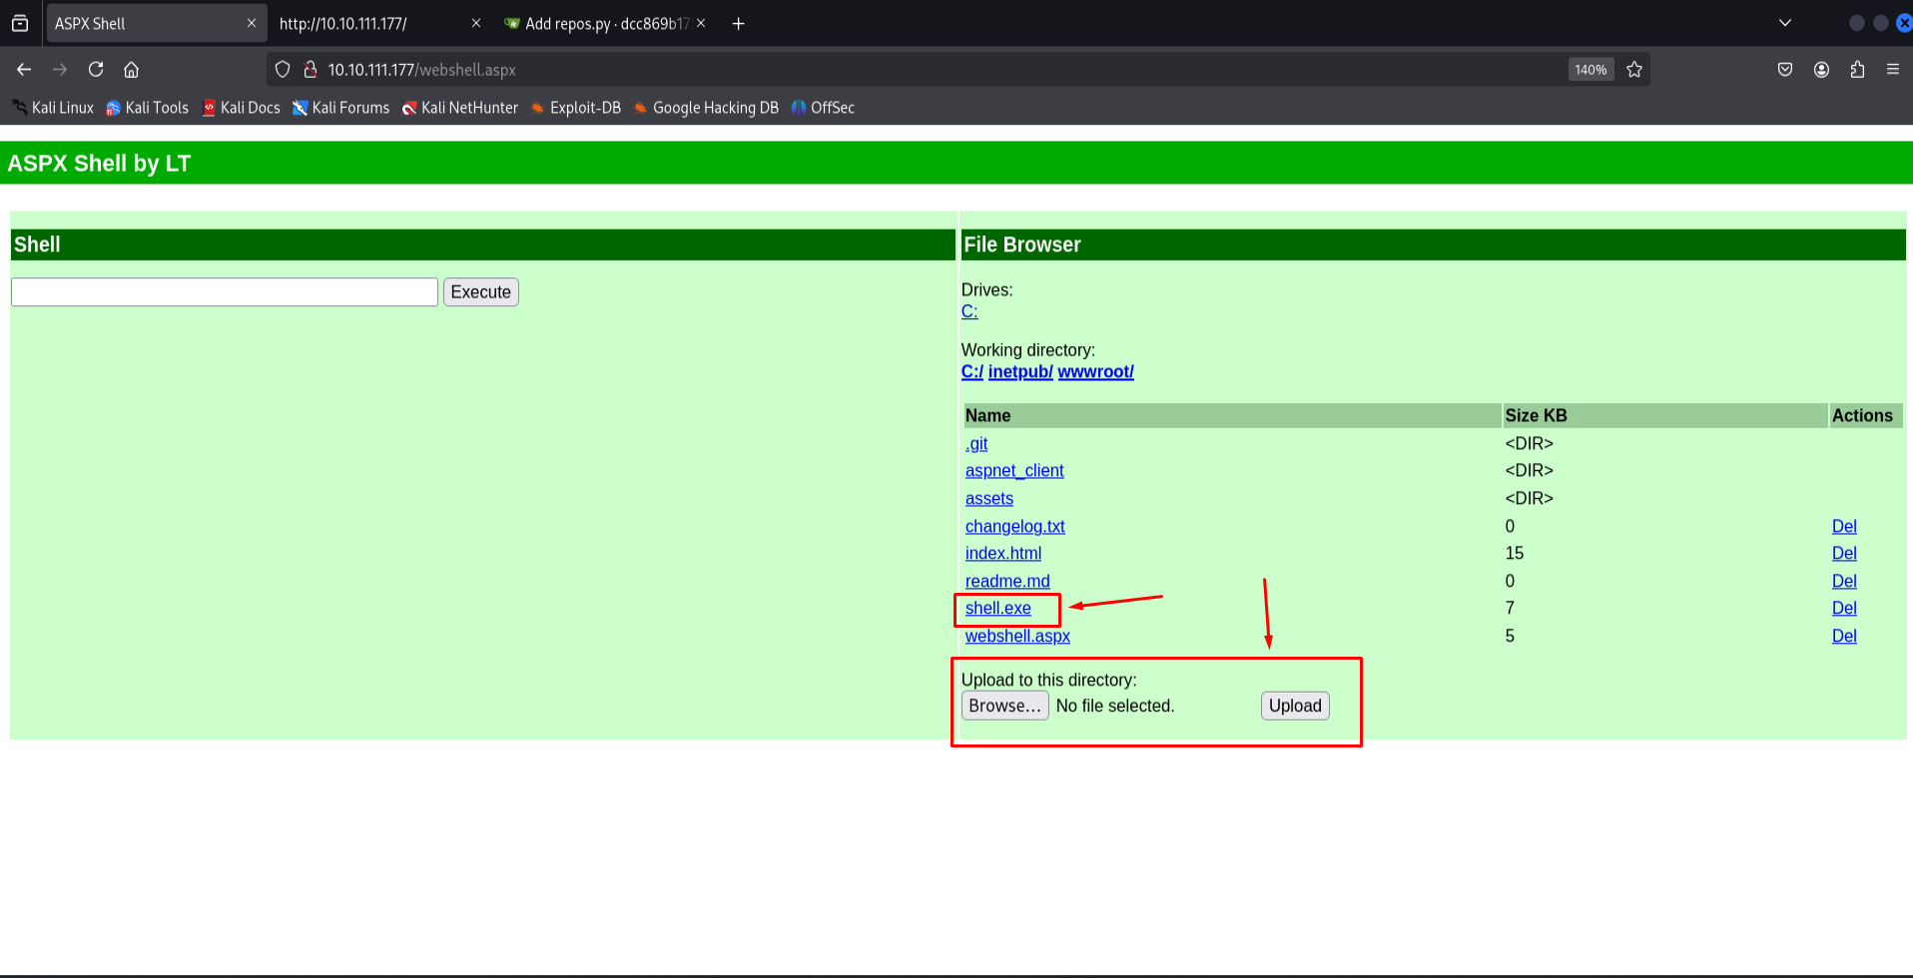Delete index.html using its Del link
This screenshot has height=978, width=1913.
(x=1844, y=553)
